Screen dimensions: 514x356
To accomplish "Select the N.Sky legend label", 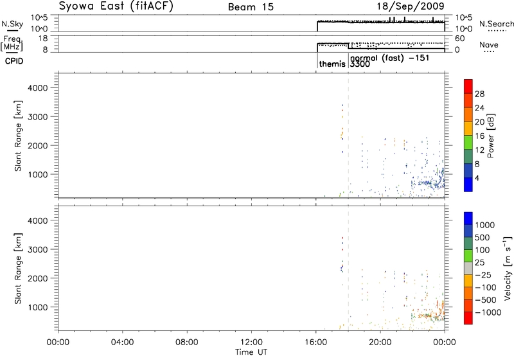I will point(12,24).
